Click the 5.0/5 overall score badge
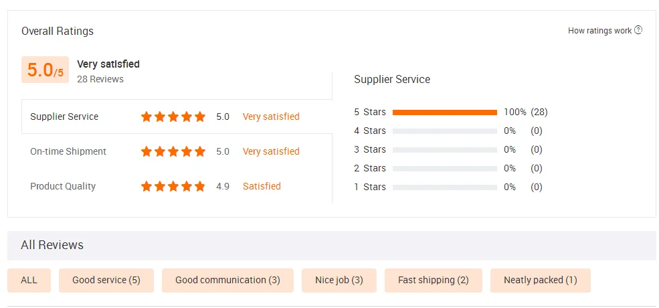Image resolution: width=659 pixels, height=308 pixels. pyautogui.click(x=45, y=70)
